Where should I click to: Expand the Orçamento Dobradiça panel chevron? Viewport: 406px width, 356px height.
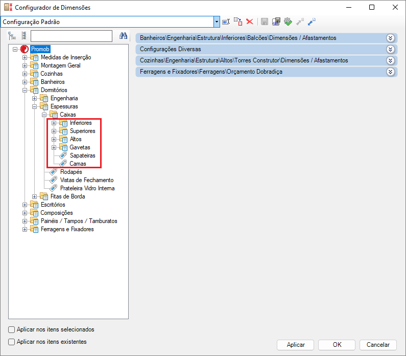pyautogui.click(x=391, y=72)
